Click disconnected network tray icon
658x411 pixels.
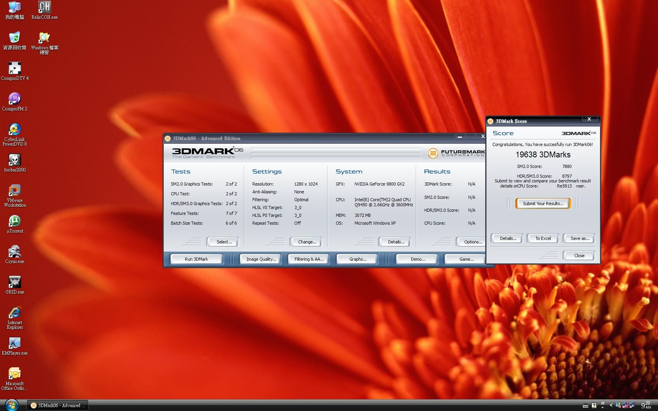625,405
